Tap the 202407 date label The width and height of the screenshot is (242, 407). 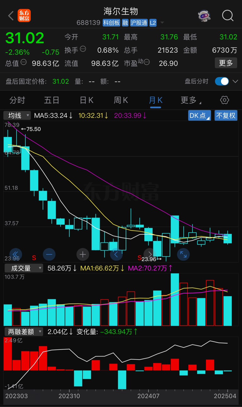(148, 396)
